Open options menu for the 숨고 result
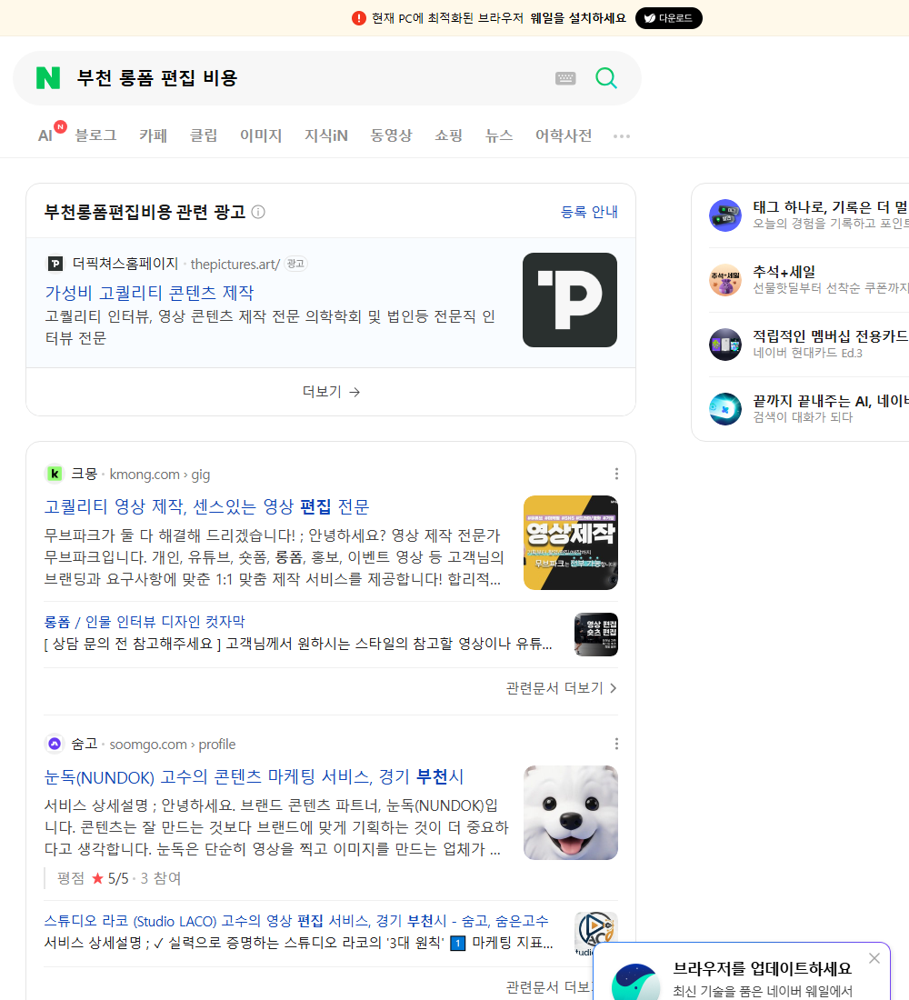This screenshot has height=1000, width=909. pyautogui.click(x=616, y=744)
